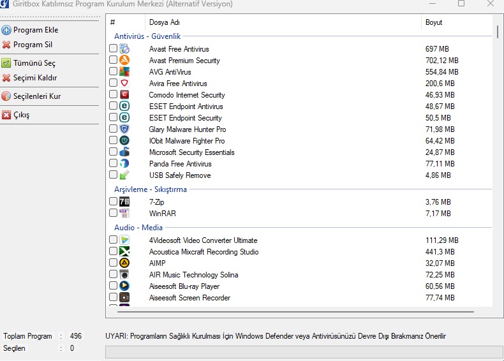Click the 7-Zip program icon
504x361 pixels.
coord(124,202)
